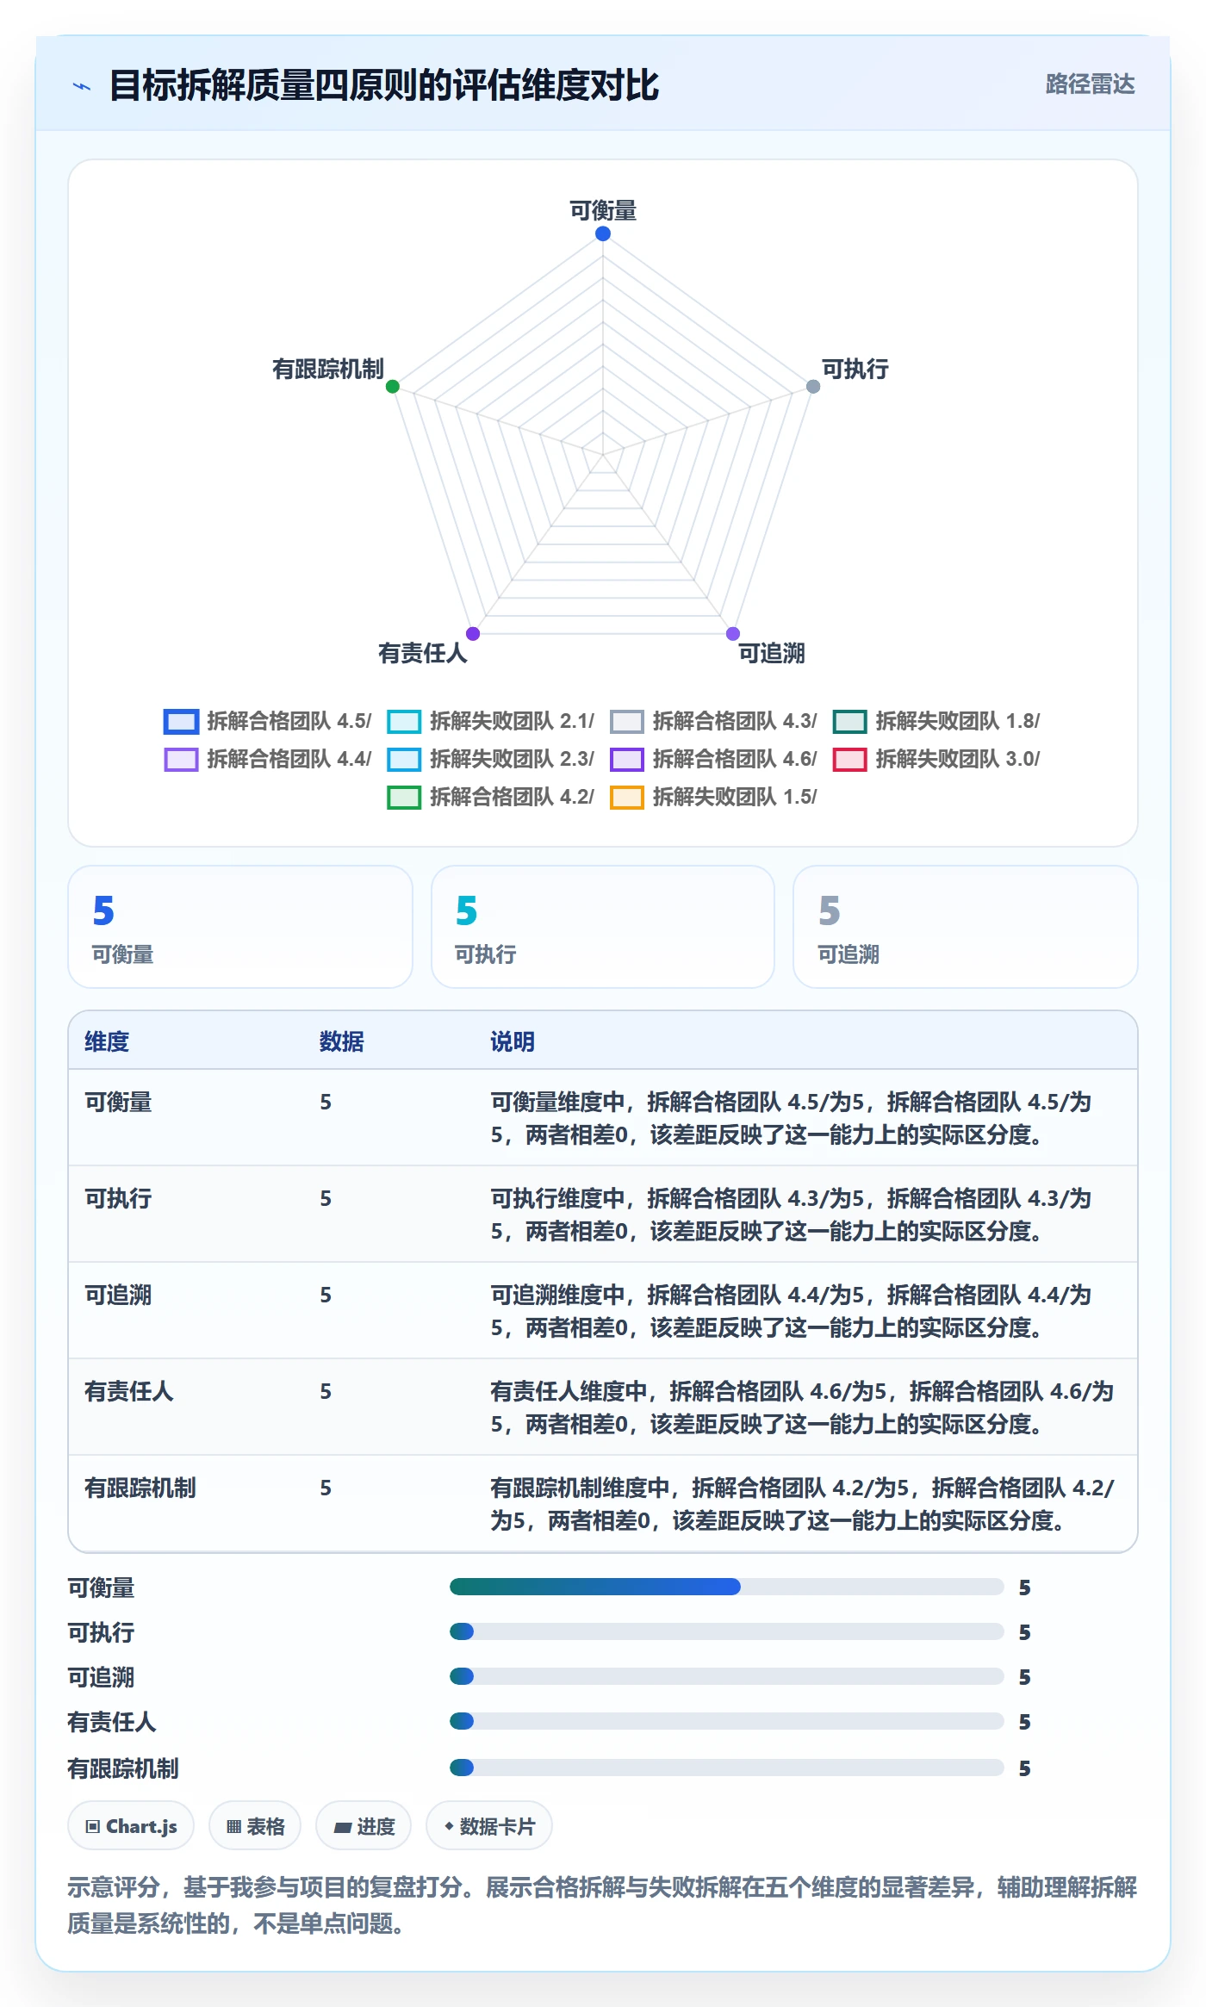The height and width of the screenshot is (2007, 1206).
Task: Select the 进度 tag chip
Action: coord(364,1826)
